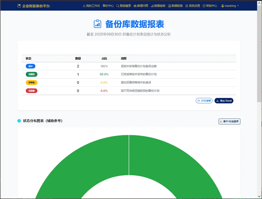This screenshot has height=199, width=262.
Task: Click the quantity 1 in 已通过 row
Action: (x=78, y=74)
